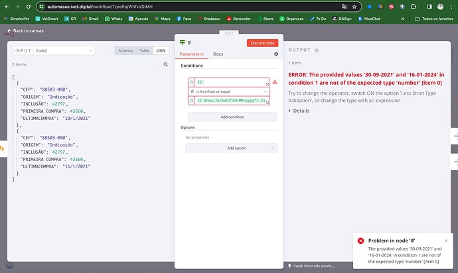
Task: Switch input view to JSON
Action: point(161,50)
